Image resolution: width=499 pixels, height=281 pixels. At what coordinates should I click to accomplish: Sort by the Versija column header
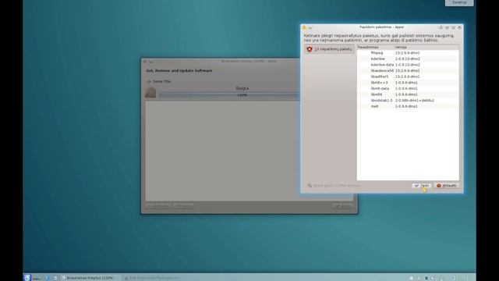[426, 47]
